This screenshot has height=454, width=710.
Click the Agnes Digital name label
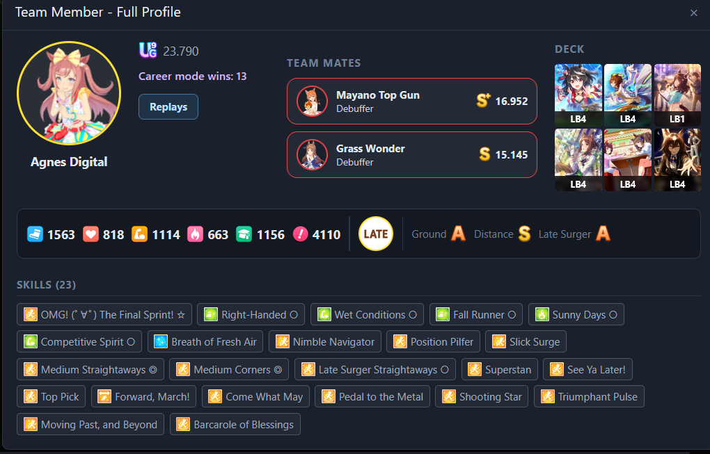point(69,162)
